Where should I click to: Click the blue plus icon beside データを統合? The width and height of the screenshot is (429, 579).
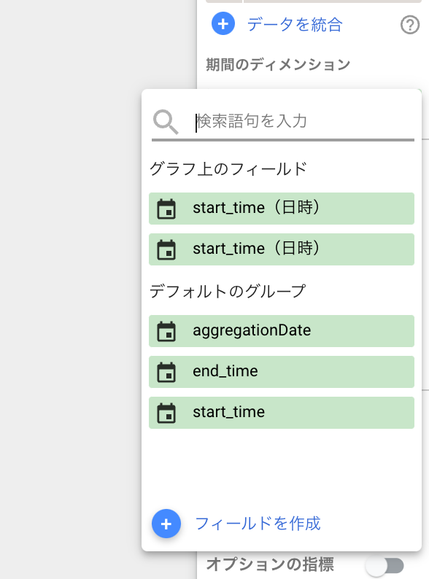pyautogui.click(x=223, y=23)
